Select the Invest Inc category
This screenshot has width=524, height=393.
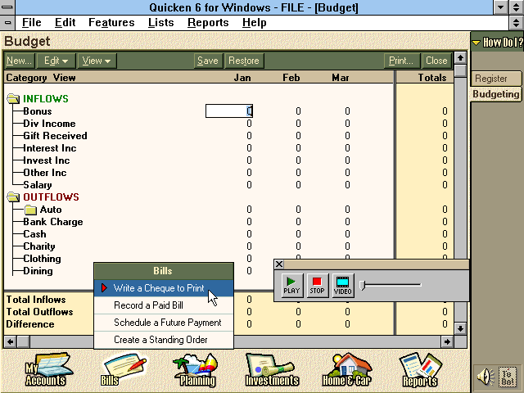point(47,160)
